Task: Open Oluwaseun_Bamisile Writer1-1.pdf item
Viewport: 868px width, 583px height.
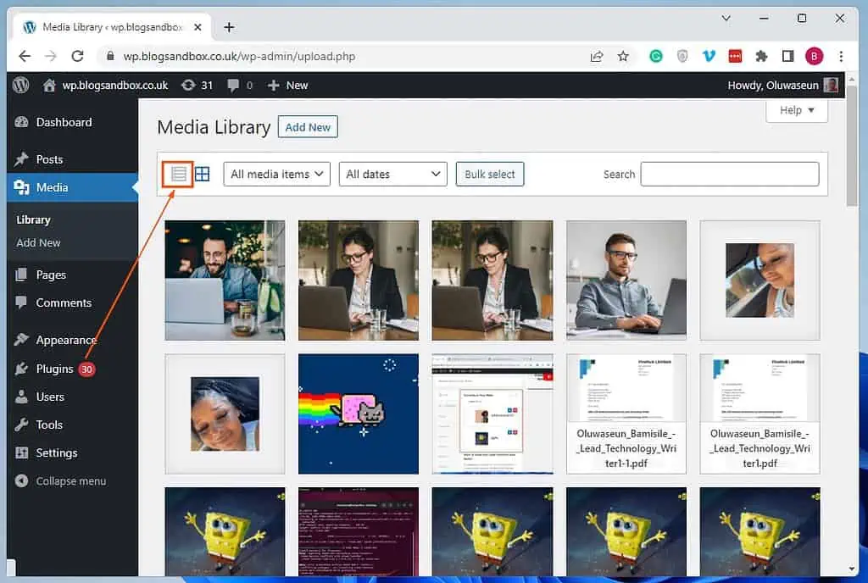Action: [x=626, y=414]
